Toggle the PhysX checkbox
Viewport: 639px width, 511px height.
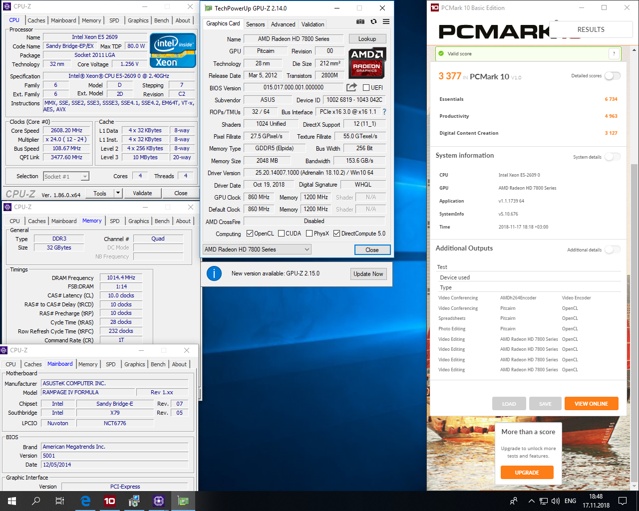point(309,234)
